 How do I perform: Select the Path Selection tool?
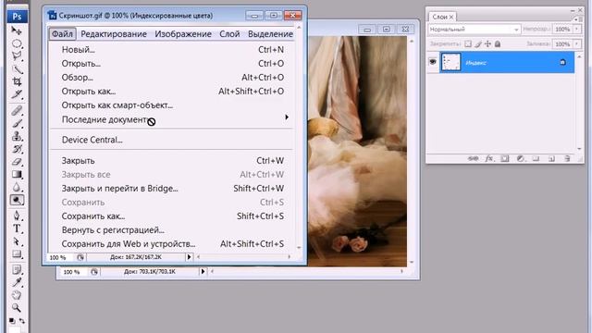point(17,241)
